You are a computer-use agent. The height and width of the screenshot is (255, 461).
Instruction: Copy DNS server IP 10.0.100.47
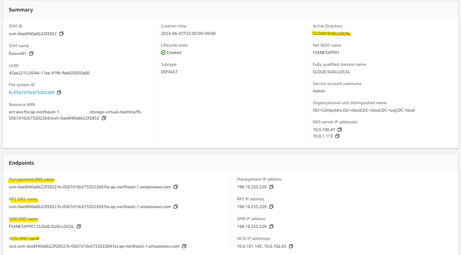340,130
